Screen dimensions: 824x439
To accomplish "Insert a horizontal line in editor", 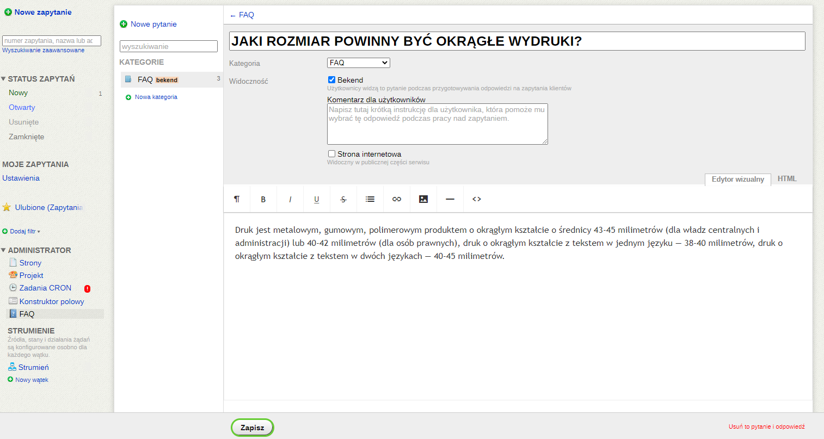I will point(450,199).
